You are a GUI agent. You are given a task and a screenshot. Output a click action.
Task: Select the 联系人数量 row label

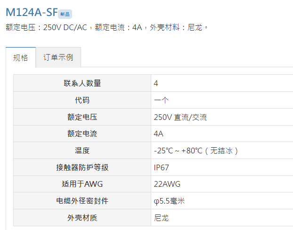(x=82, y=83)
